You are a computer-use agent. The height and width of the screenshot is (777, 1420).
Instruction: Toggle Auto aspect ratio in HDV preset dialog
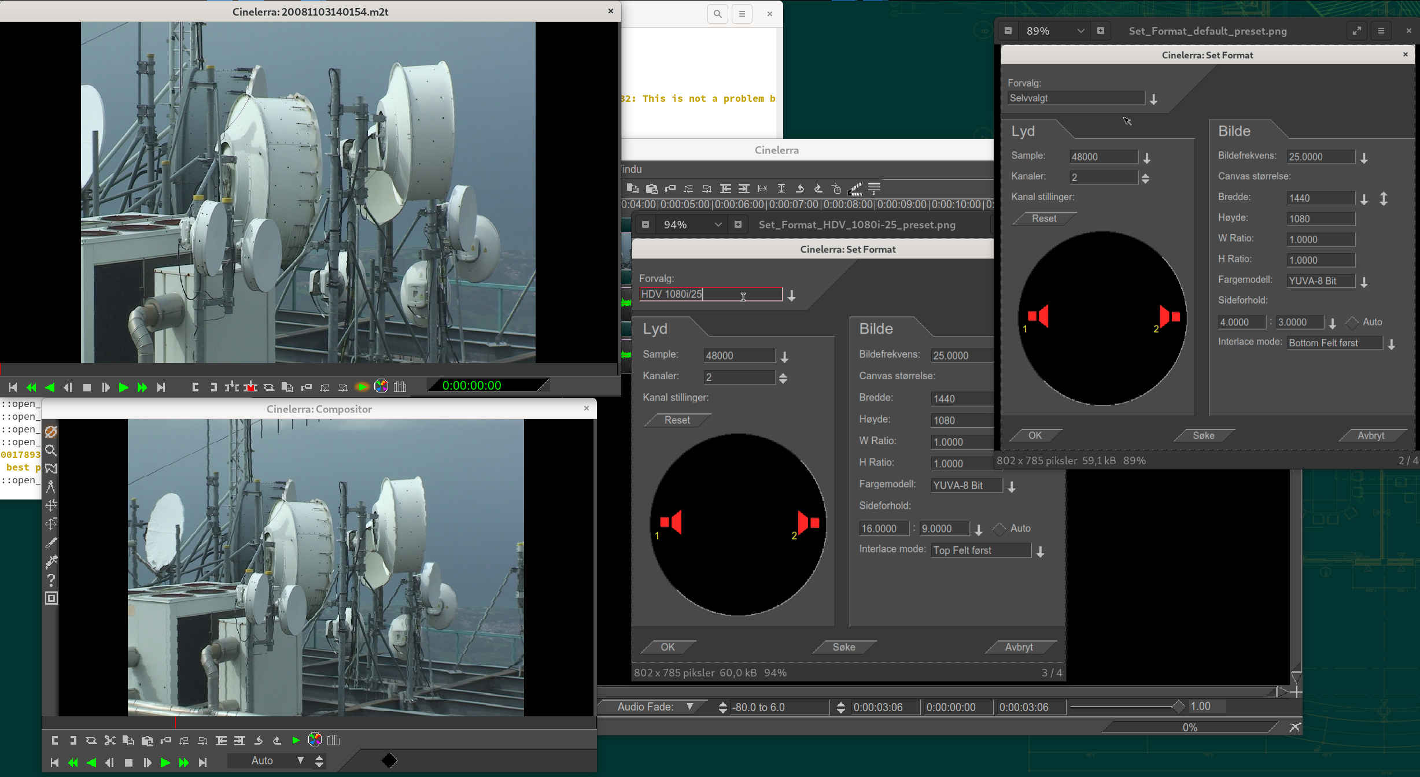(x=999, y=528)
